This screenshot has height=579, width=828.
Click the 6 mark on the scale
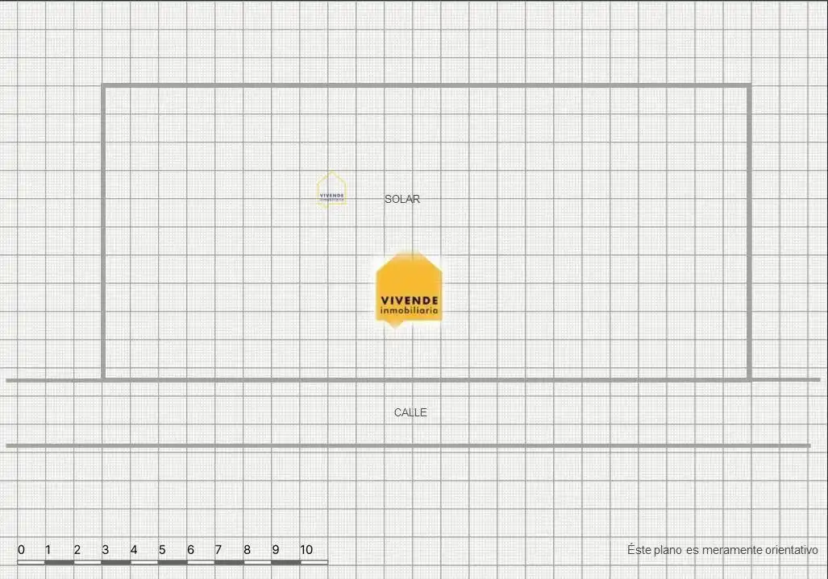pyautogui.click(x=190, y=550)
